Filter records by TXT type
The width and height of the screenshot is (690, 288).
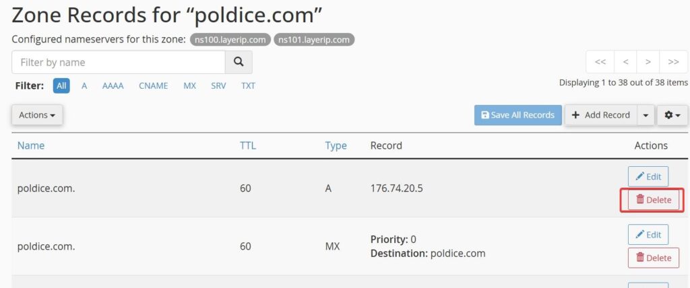pos(248,86)
